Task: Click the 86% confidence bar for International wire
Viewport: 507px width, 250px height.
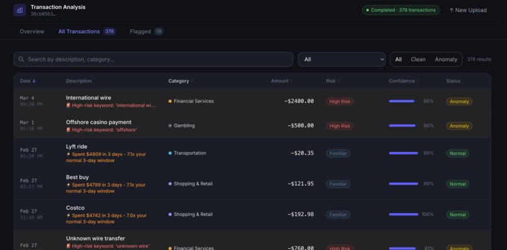Action: 403,101
